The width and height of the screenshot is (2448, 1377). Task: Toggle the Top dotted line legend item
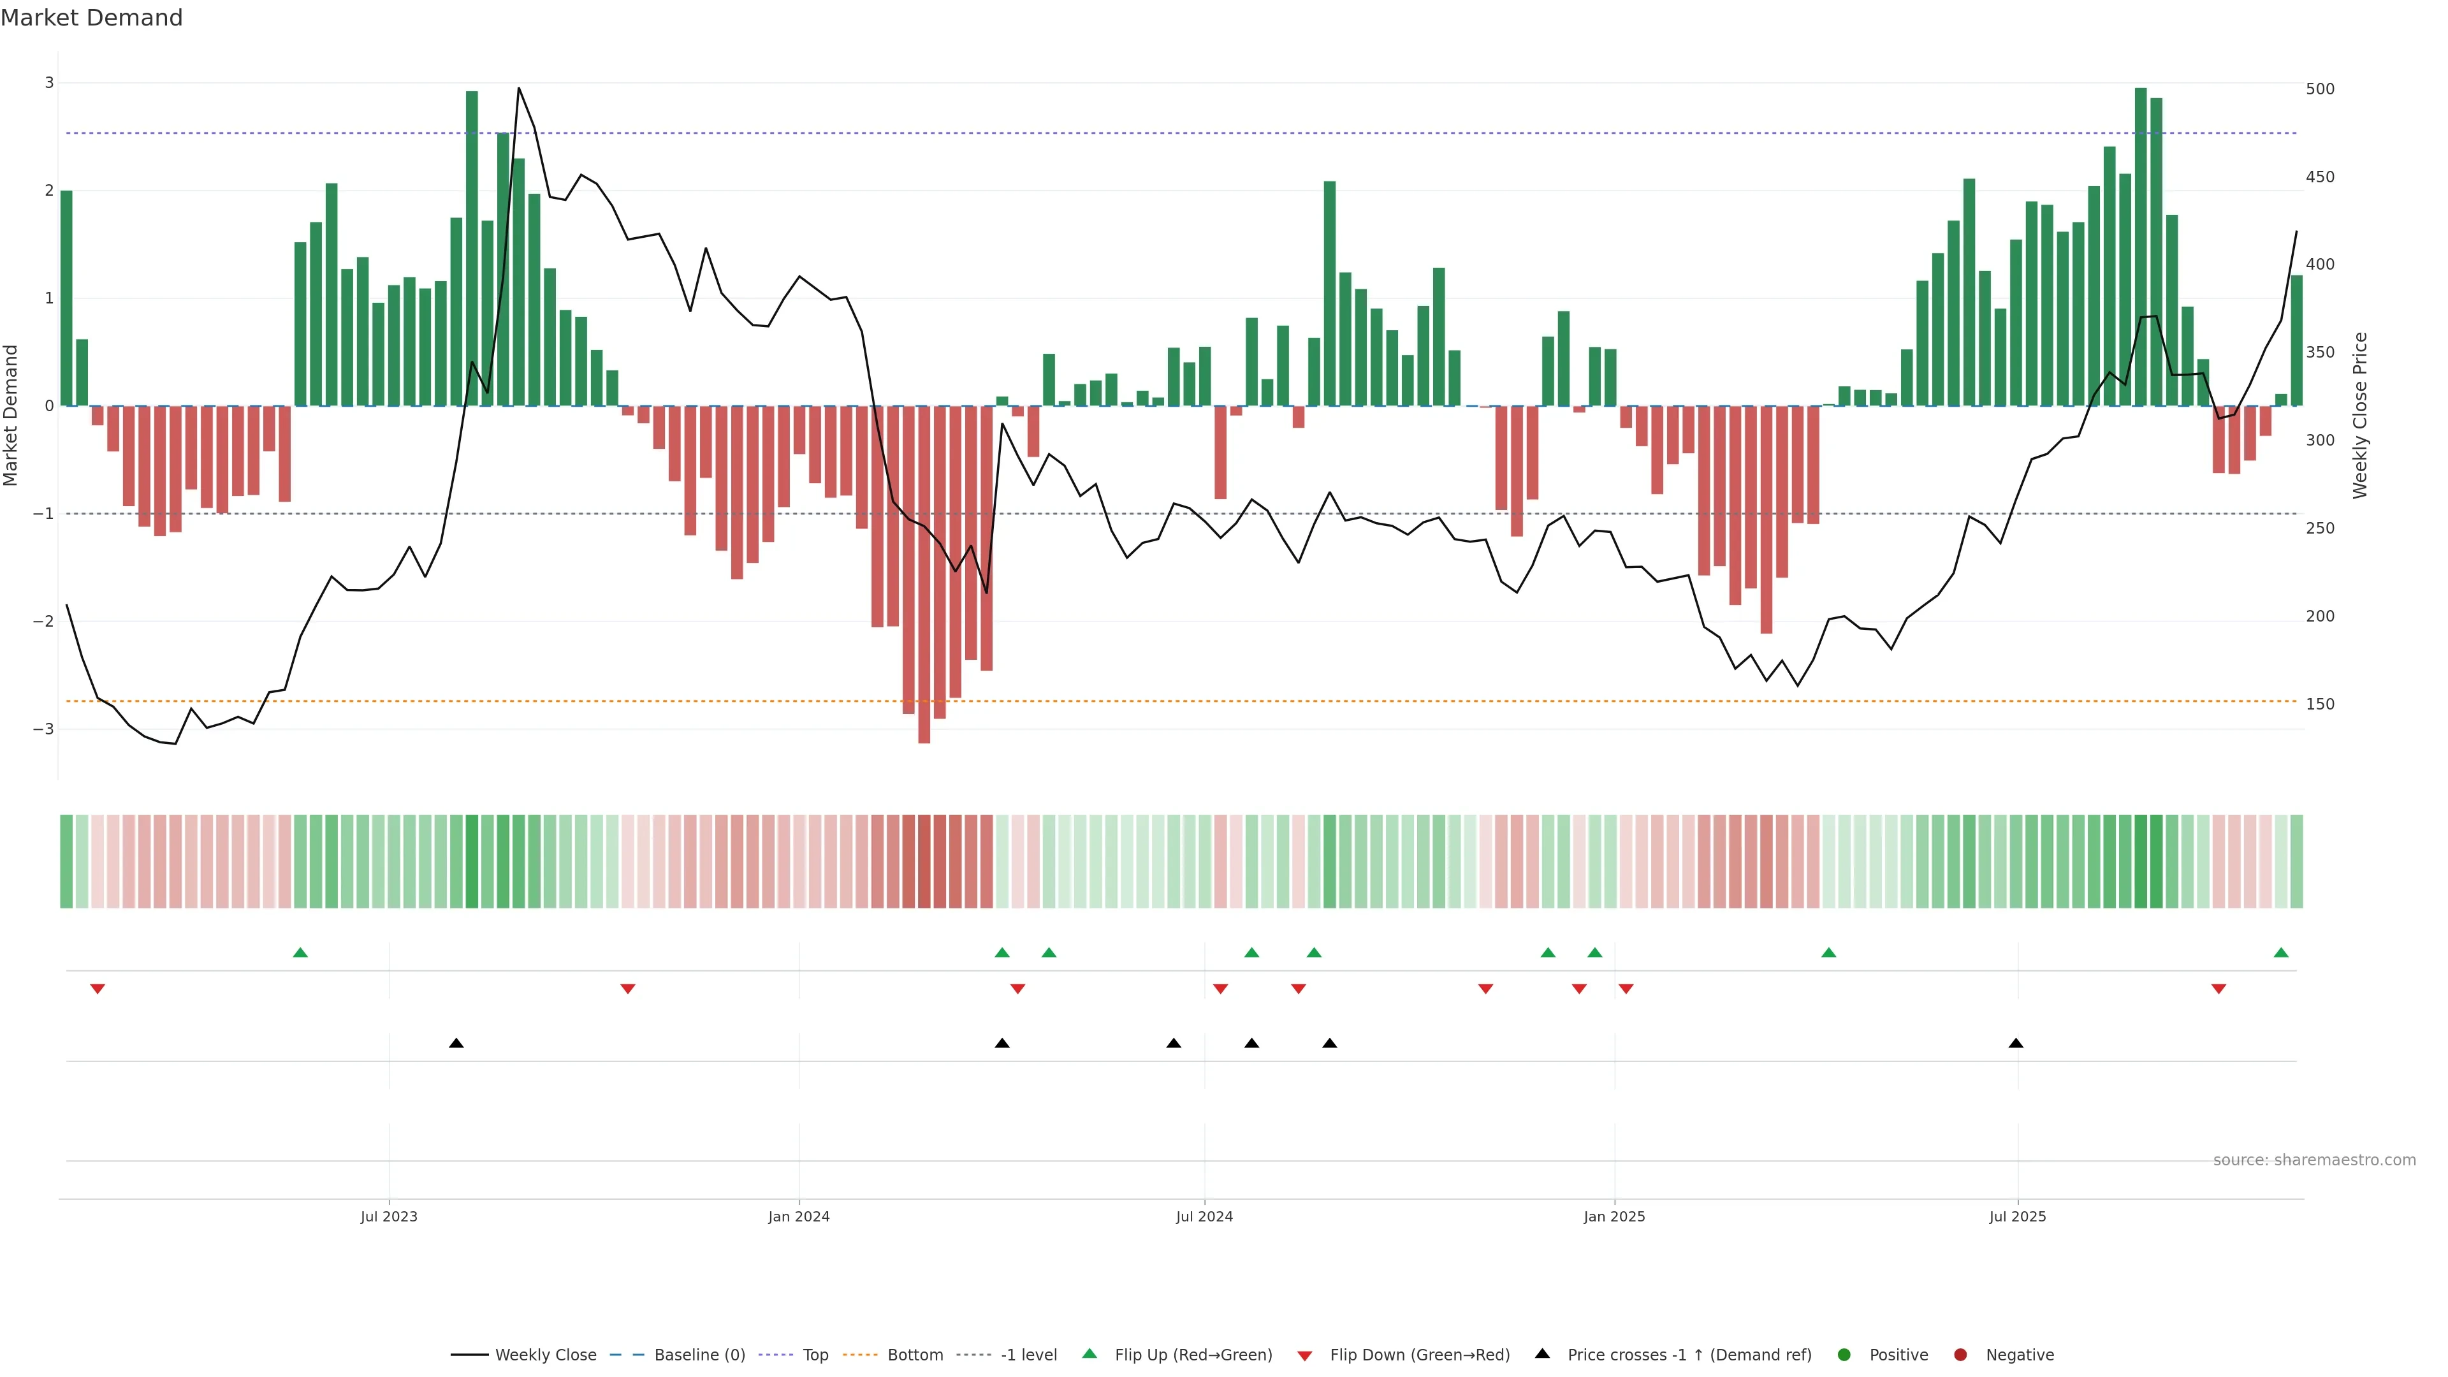pyautogui.click(x=815, y=1354)
